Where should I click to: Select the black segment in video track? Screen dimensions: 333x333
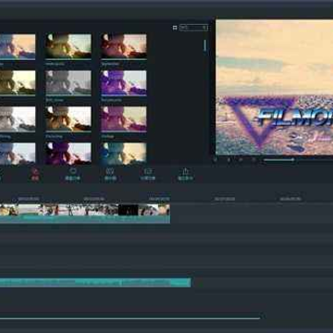(x=129, y=210)
